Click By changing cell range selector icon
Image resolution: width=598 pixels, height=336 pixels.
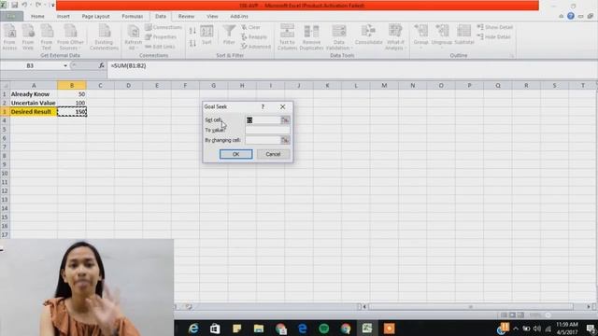(x=285, y=140)
